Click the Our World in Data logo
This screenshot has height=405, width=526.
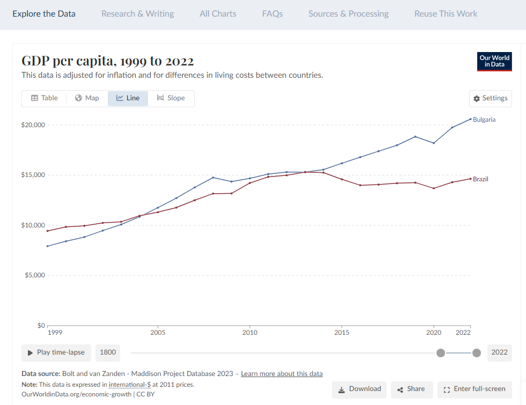(x=494, y=61)
